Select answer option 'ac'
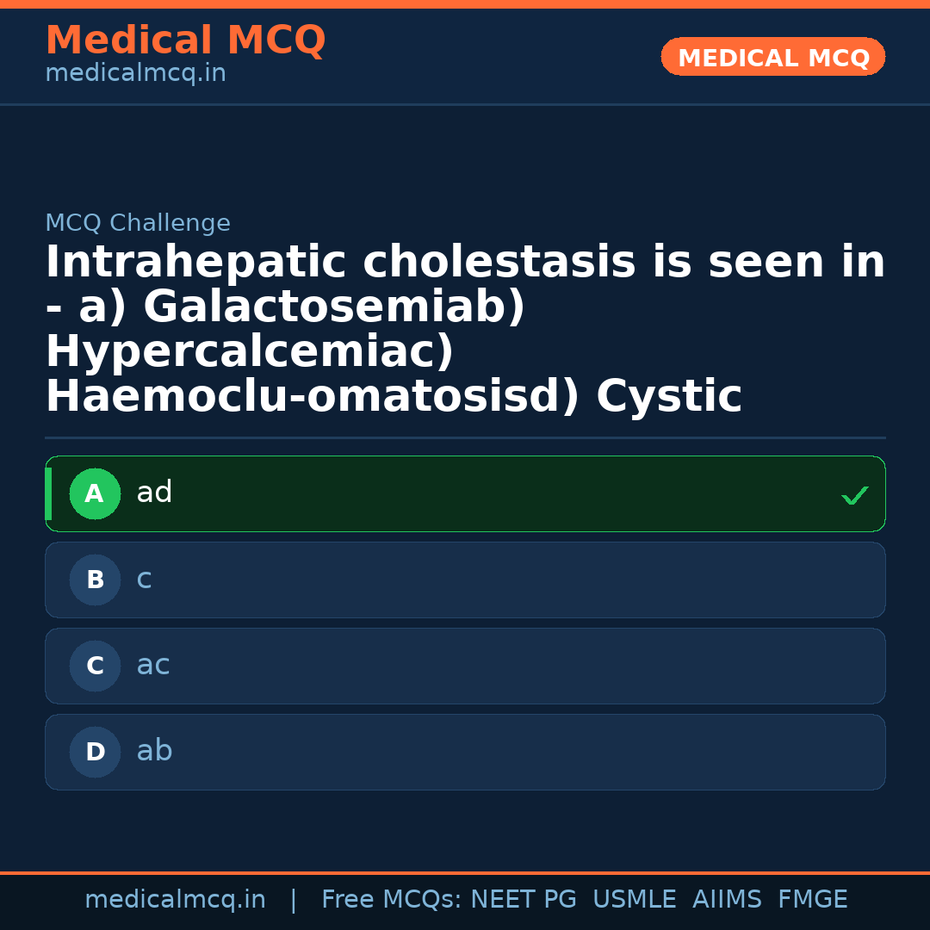Viewport: 930px width, 930px height. pyautogui.click(x=465, y=666)
